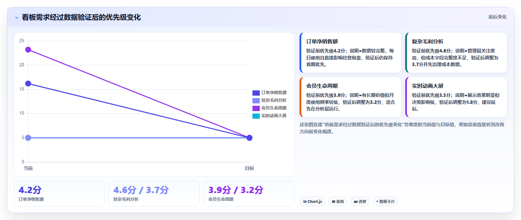Click the y-axis value 20
Image resolution: width=521 pixels, height=220 pixels.
(x=22, y=65)
